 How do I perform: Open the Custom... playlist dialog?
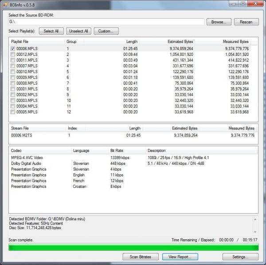[106, 31]
